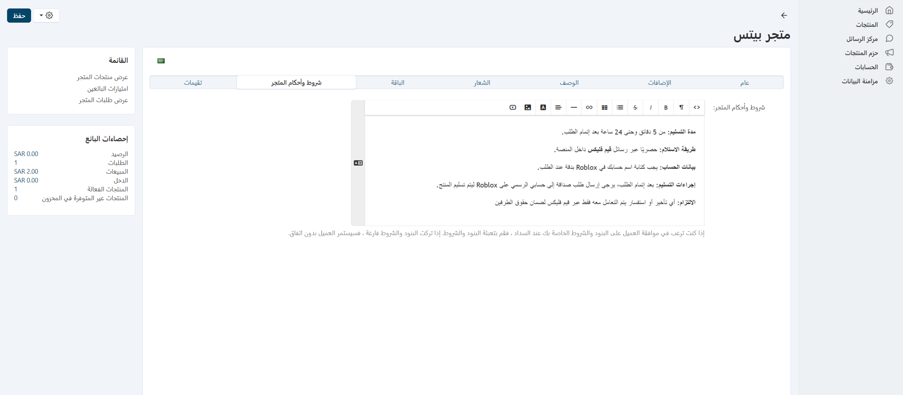Open paragraph format options in editor
This screenshot has width=903, height=395.
tap(681, 107)
